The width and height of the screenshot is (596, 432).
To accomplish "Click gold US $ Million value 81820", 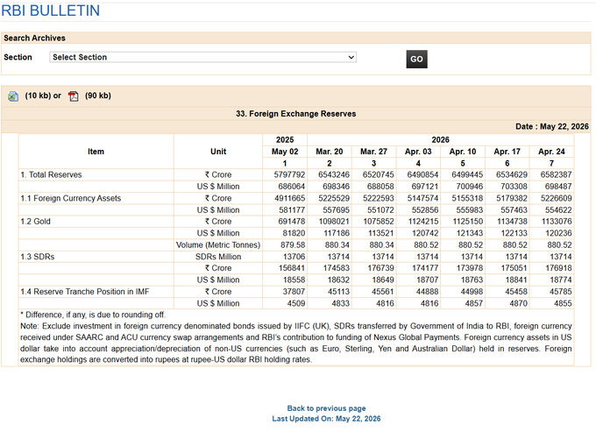I will [x=294, y=233].
